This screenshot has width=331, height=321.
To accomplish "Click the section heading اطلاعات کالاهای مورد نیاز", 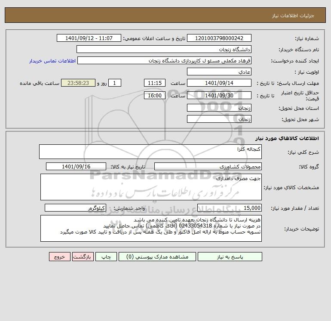I will click(287, 138).
